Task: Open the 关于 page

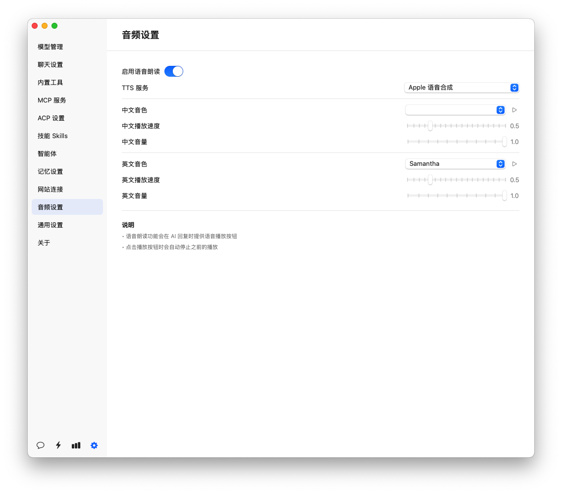Action: tap(44, 243)
